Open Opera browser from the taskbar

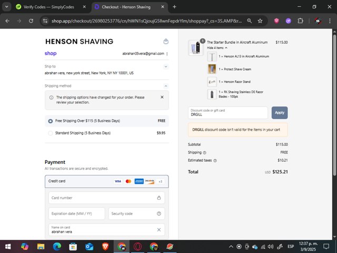tap(137, 246)
